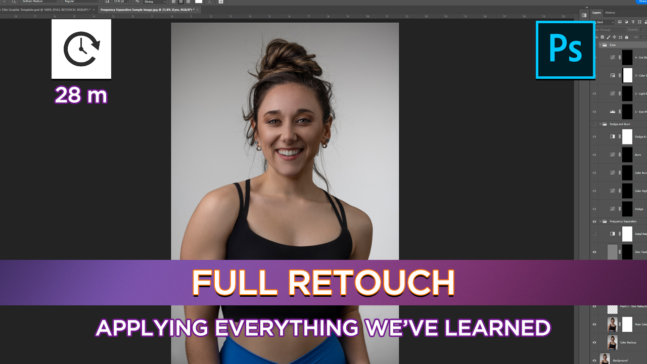The image size is (647, 364).
Task: Click the Warp Text icon in options bar
Action: (x=210, y=2)
